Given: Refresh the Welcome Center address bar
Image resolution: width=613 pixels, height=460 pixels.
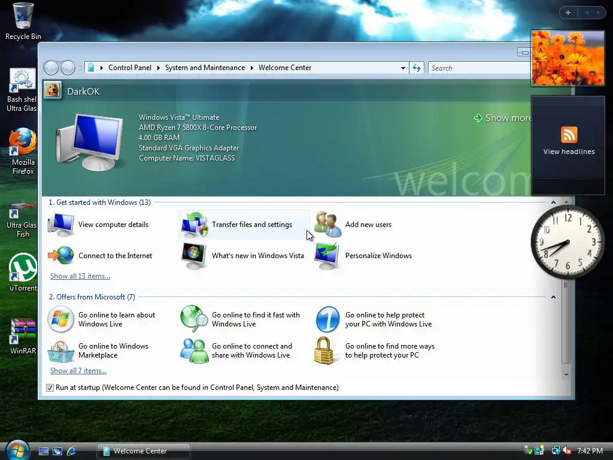Looking at the screenshot, I should tap(417, 68).
